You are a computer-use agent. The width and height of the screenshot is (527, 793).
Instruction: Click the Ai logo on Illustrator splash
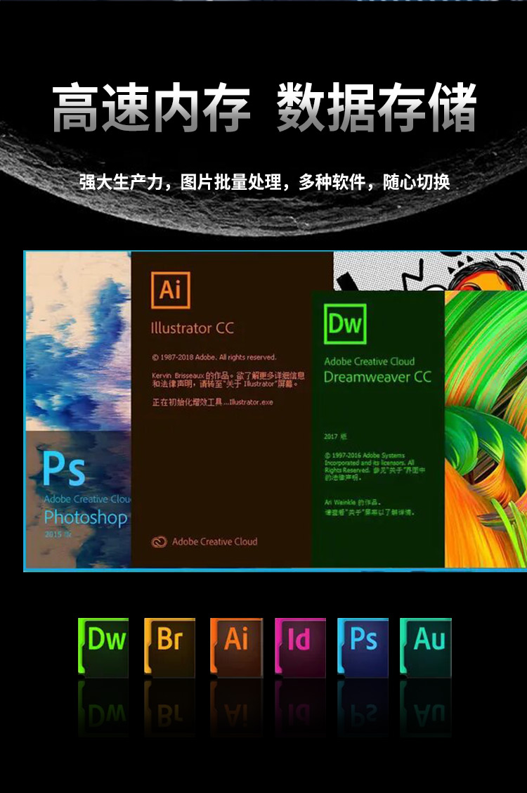point(171,290)
